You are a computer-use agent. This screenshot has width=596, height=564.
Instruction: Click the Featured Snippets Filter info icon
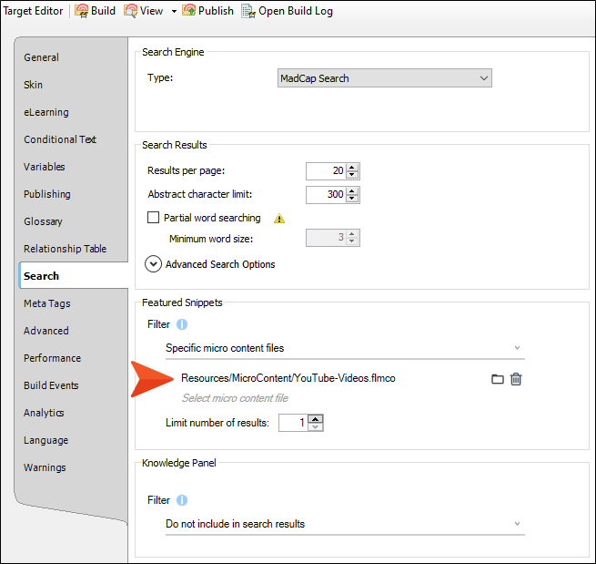pyautogui.click(x=182, y=324)
